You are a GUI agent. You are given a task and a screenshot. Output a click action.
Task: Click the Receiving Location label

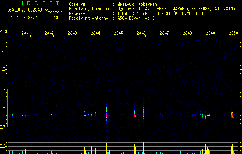(90, 9)
